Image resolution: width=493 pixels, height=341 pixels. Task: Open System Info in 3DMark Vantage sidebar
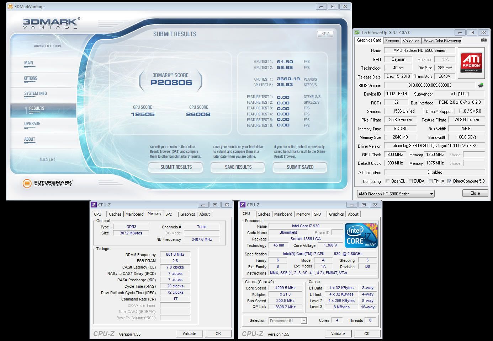(x=36, y=93)
